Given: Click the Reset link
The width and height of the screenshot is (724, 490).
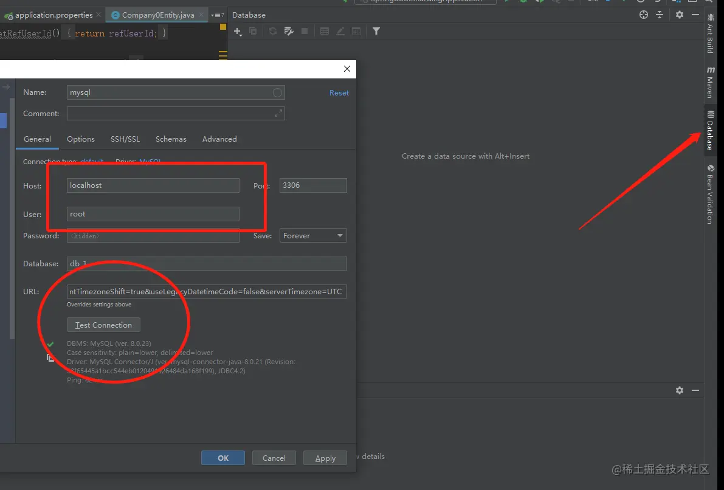Looking at the screenshot, I should point(339,93).
